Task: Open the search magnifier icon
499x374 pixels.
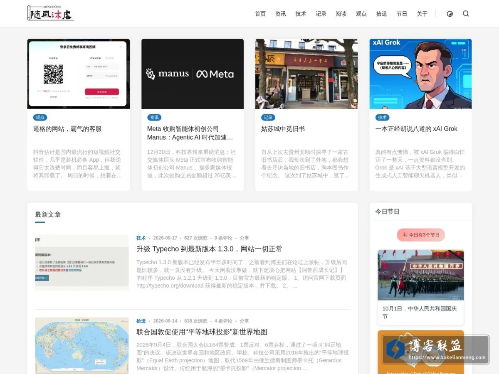Action: (x=466, y=14)
